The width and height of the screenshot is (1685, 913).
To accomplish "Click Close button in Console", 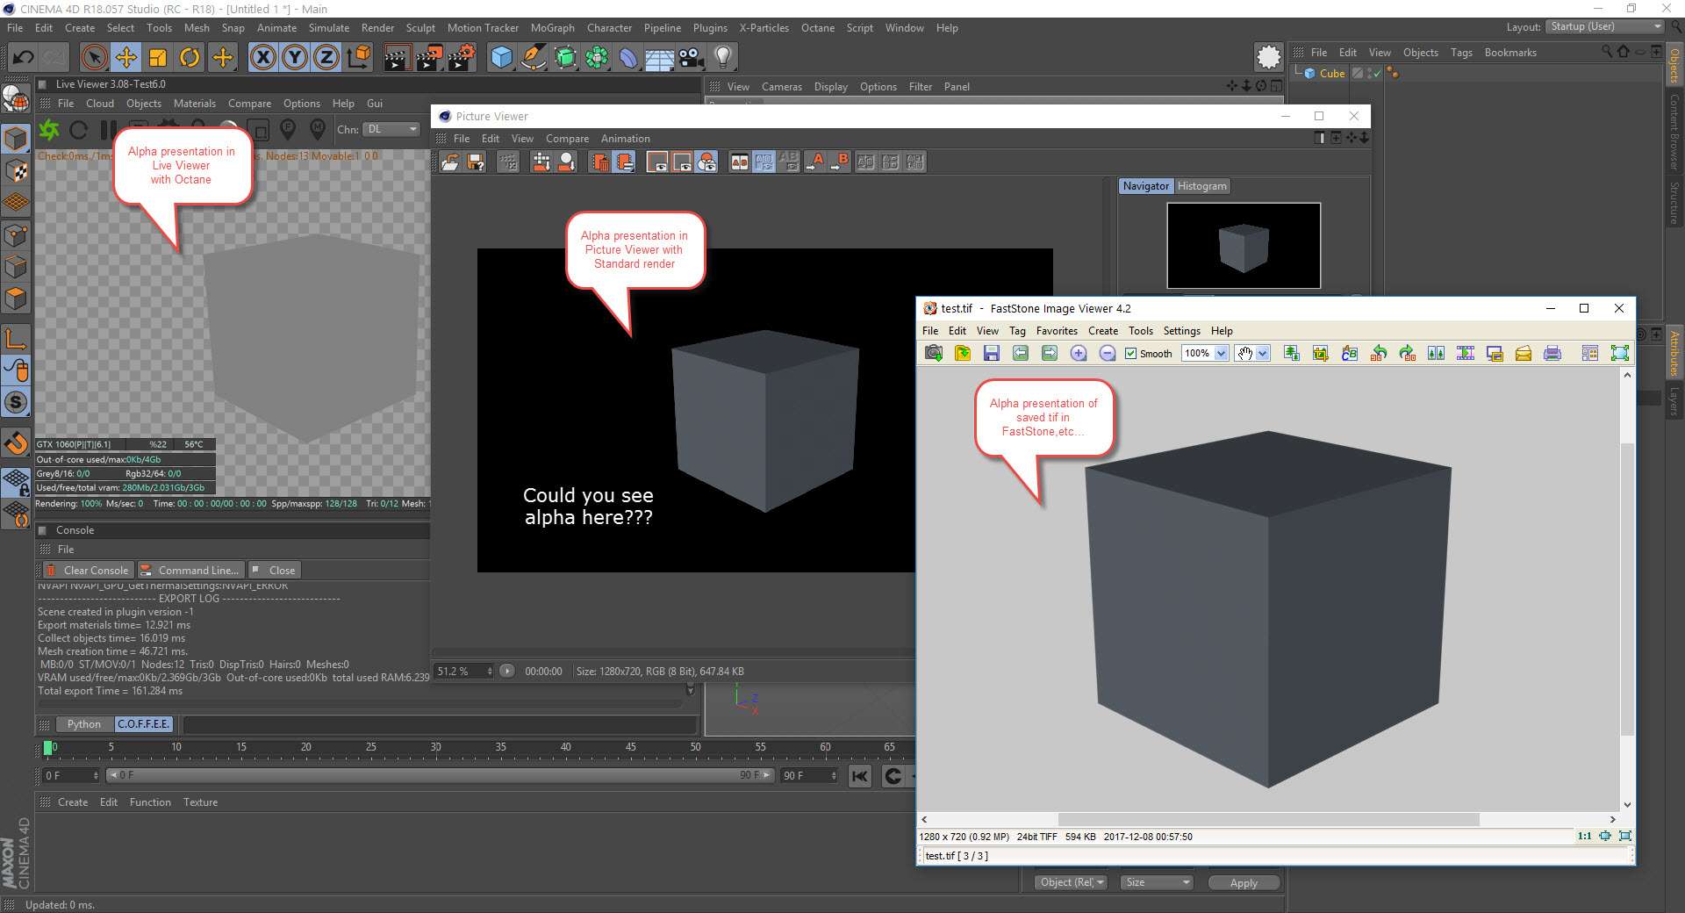I will point(275,571).
